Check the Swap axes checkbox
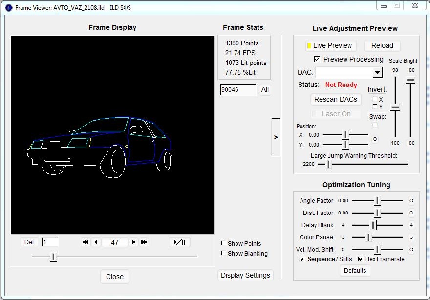Image resolution: width=430 pixels, height=300 pixels. [x=375, y=125]
